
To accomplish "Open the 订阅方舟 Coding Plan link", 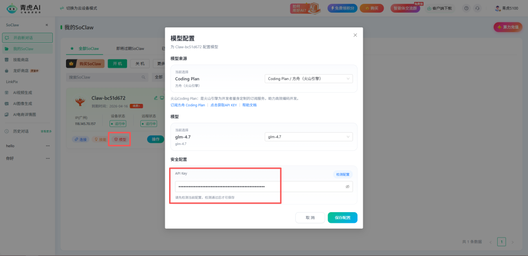I will click(x=188, y=105).
